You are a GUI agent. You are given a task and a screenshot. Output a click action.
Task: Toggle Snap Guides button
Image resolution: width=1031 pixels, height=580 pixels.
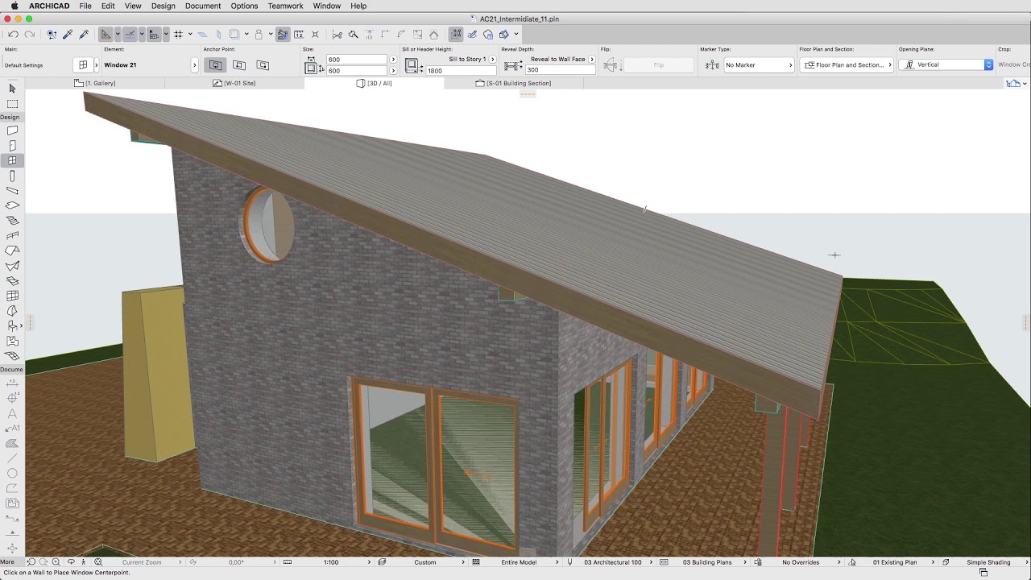pos(130,34)
